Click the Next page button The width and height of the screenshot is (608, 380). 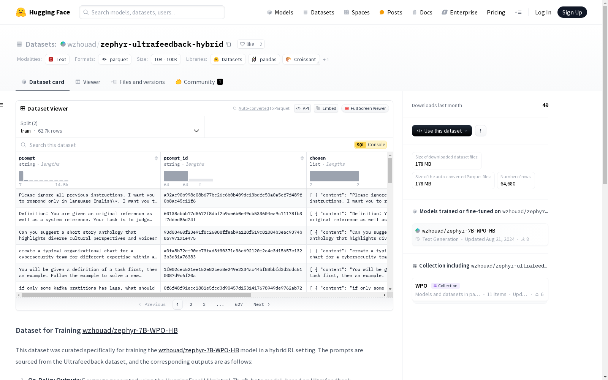pyautogui.click(x=261, y=304)
